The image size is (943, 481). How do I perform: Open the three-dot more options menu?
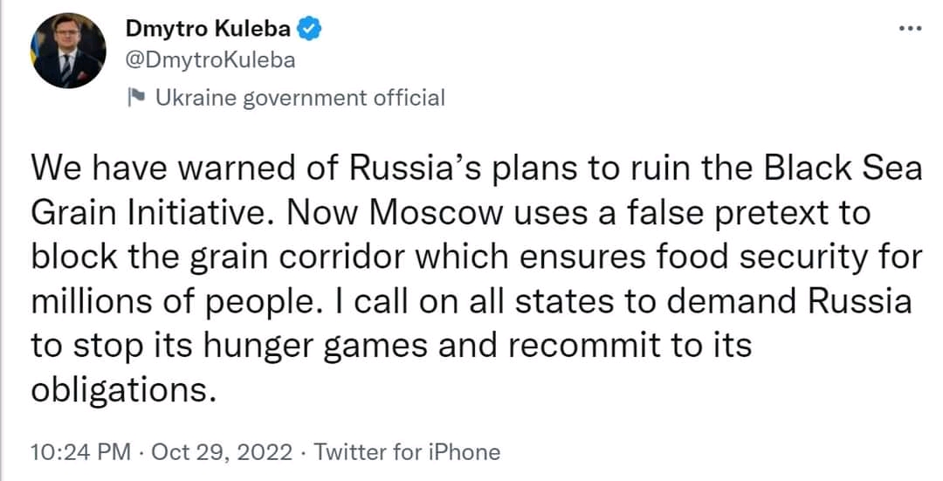click(909, 28)
